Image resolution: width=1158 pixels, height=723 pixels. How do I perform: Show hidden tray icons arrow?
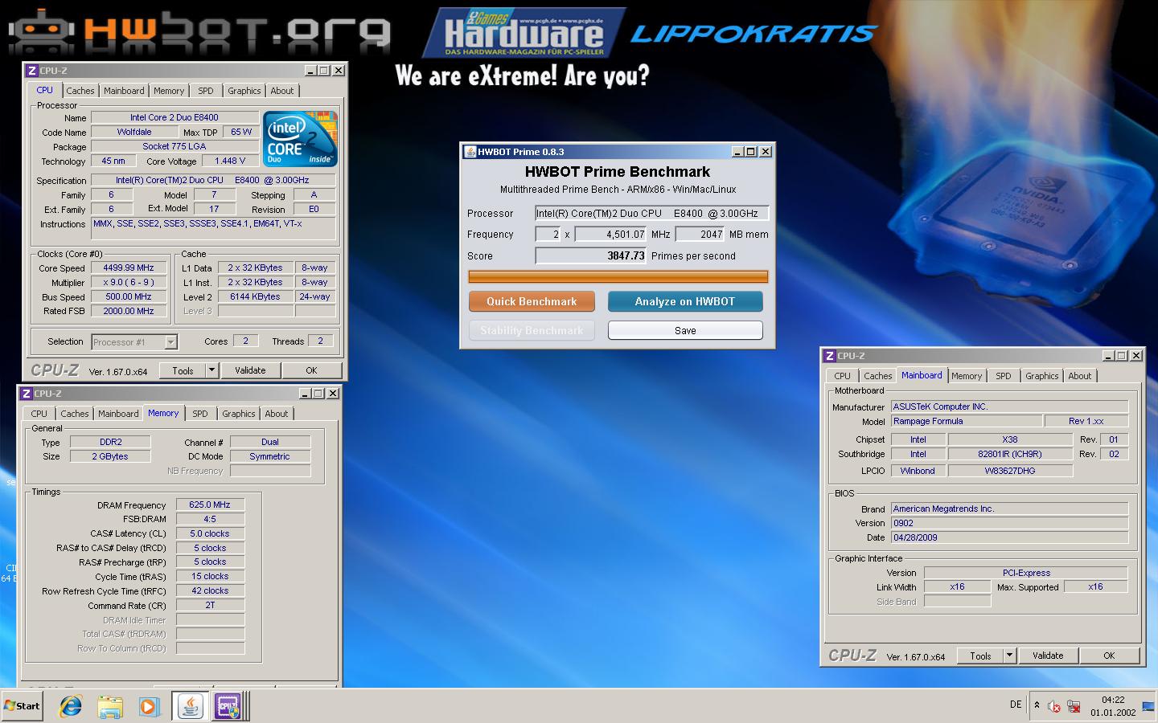(x=1037, y=705)
